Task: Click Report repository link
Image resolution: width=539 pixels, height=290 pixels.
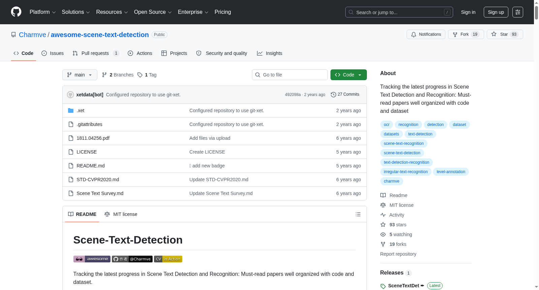Action: [x=398, y=254]
